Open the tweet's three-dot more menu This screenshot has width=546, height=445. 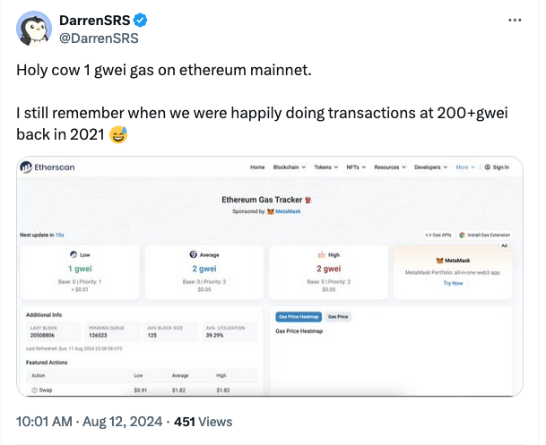pos(513,20)
